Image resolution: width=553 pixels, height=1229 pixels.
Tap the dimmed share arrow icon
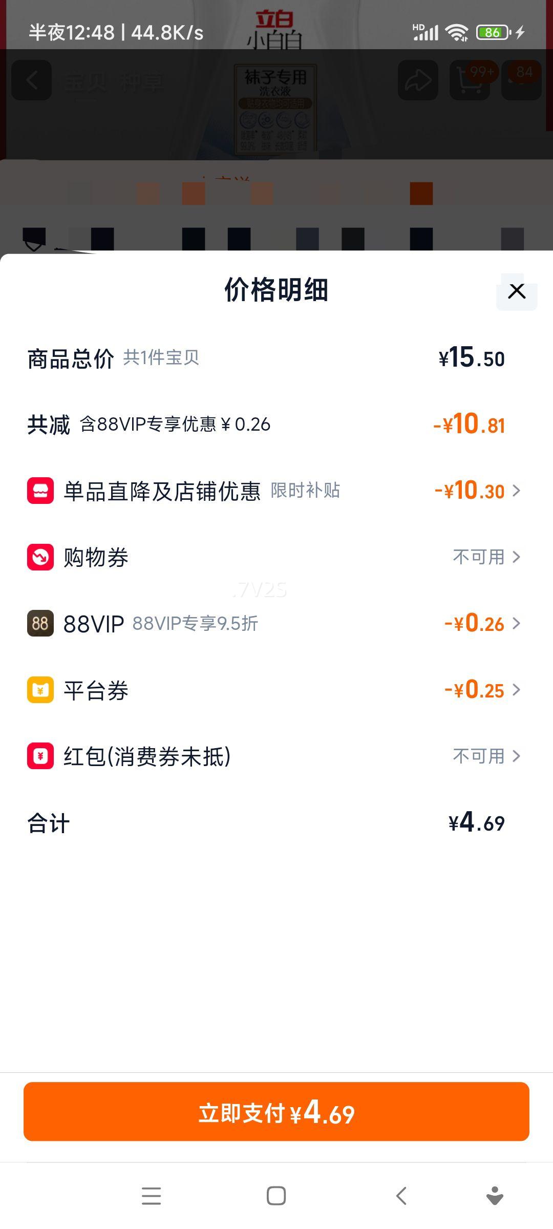(x=418, y=80)
